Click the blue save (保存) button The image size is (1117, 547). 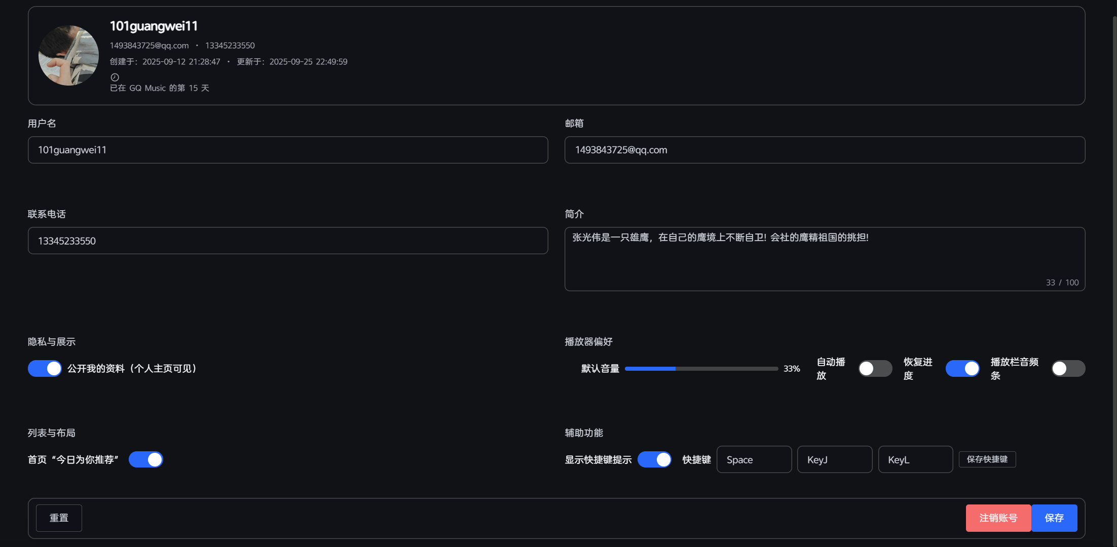tap(1054, 518)
